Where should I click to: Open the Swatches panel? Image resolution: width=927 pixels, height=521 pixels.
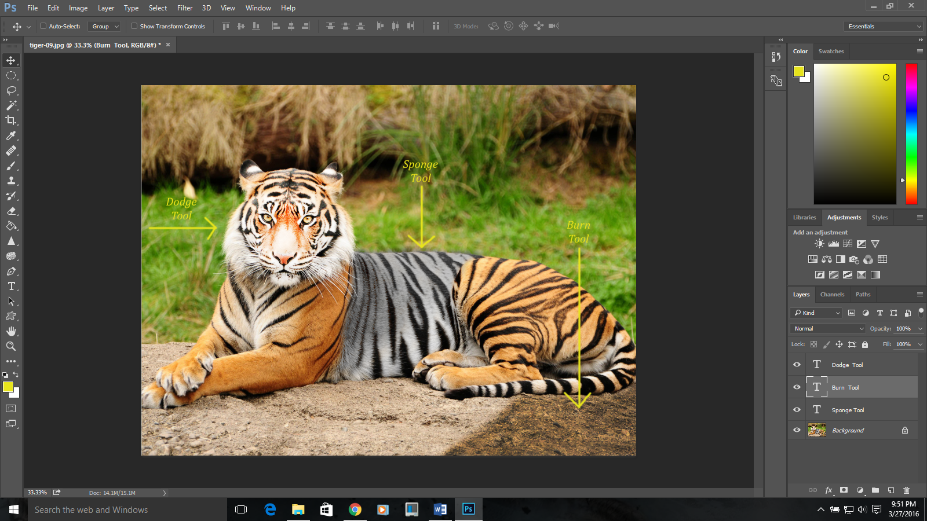coord(831,51)
